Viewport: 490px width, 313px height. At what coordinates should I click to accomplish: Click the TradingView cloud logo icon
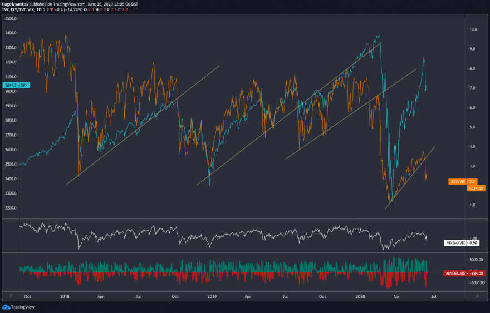[6, 307]
